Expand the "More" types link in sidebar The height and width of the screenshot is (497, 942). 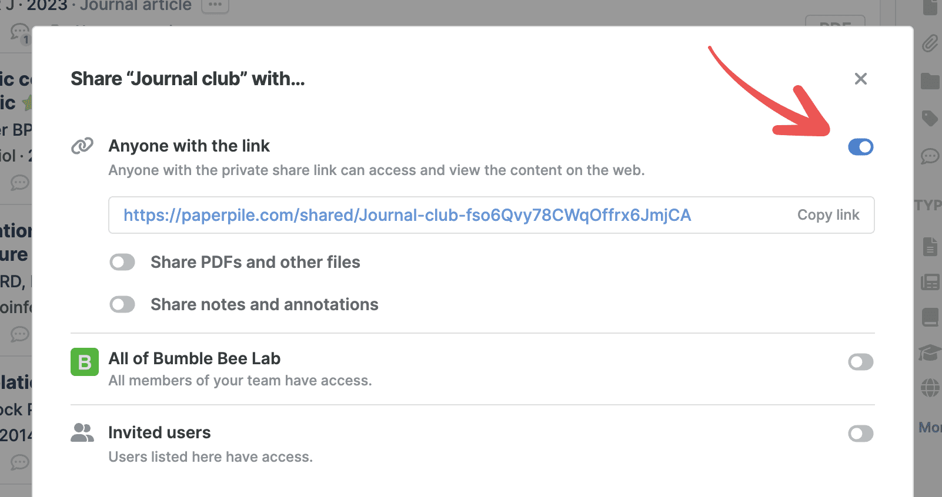[930, 427]
